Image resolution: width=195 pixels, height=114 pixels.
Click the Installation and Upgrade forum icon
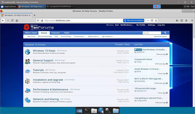28,81
